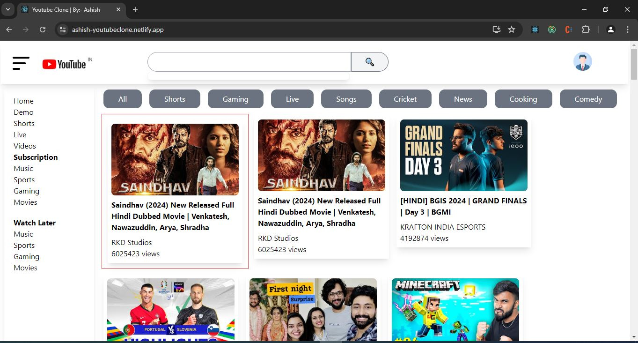Click the BGIS 2024 Grand Finals video title
Image resolution: width=638 pixels, height=343 pixels.
[x=463, y=206]
